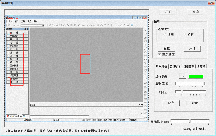Click the line tool in the HYCAD right toolbar
This screenshot has height=136, width=216.
pos(145,34)
